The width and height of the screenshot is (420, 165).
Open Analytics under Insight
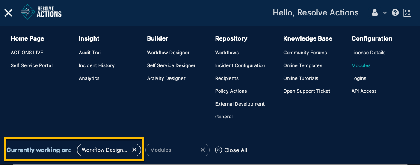point(89,79)
